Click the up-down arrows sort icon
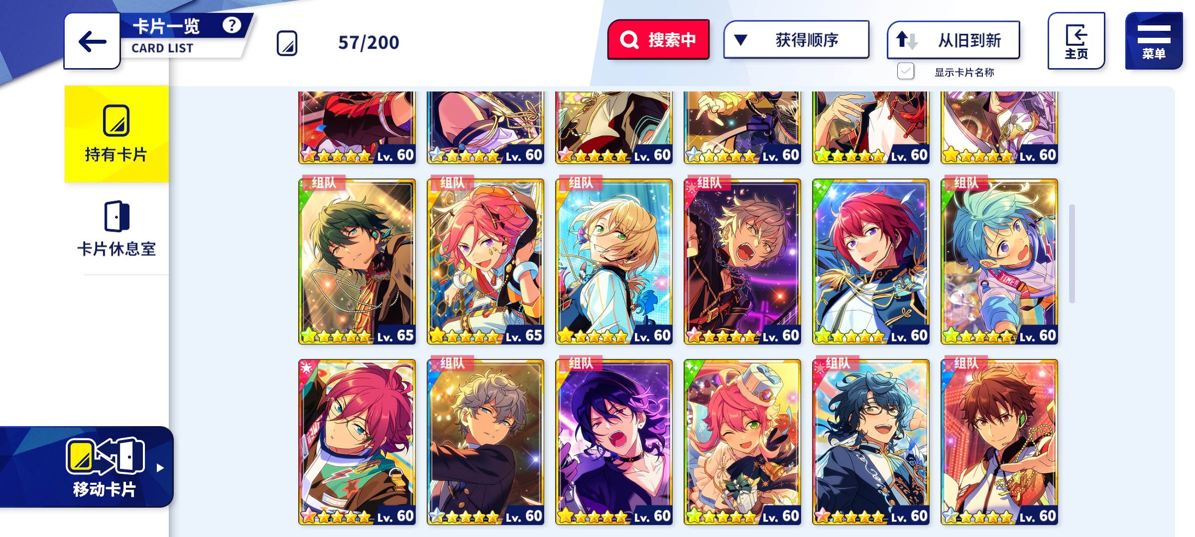1195x537 pixels. click(907, 40)
